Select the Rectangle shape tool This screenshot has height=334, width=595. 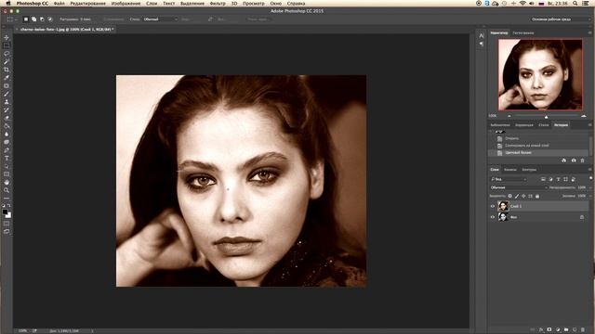pos(7,174)
